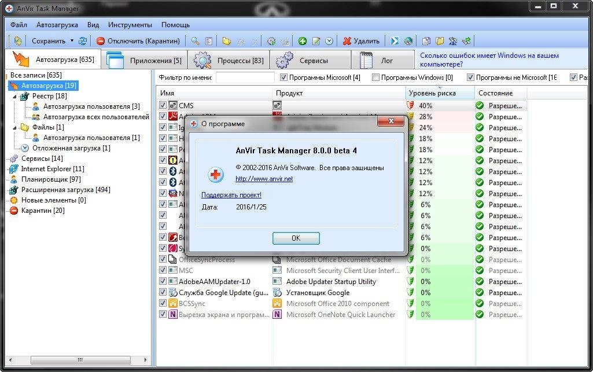
Task: Open the Автозагрузка menu in menu bar
Action: 57,25
